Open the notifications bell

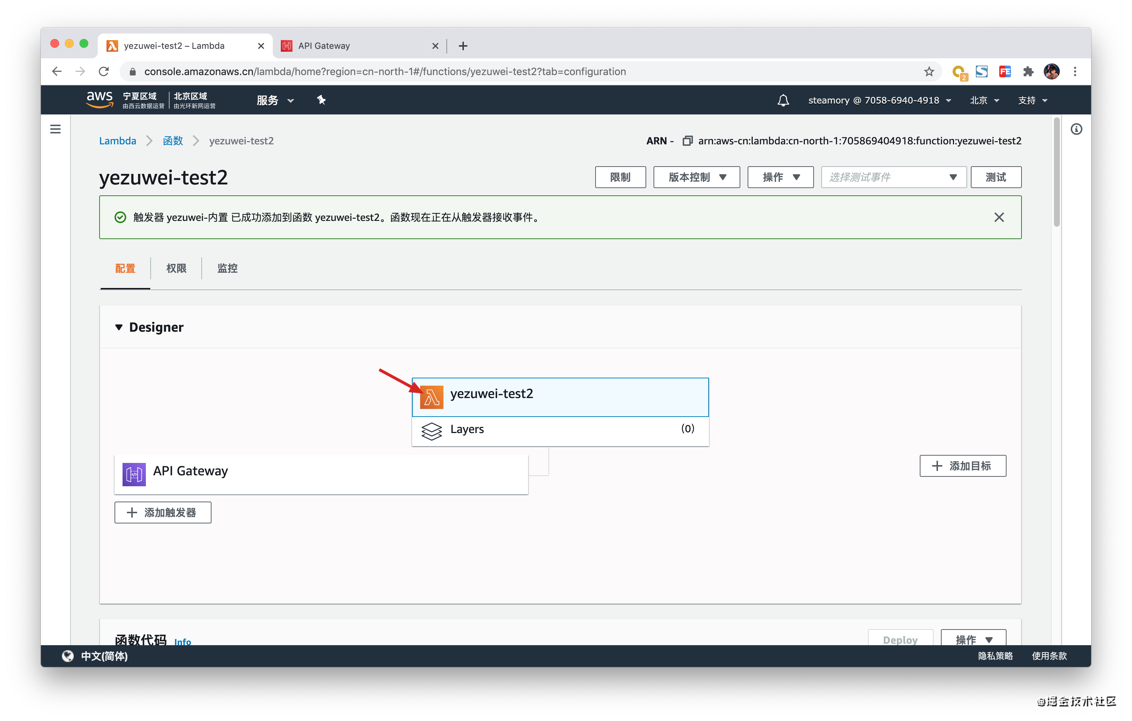(x=783, y=100)
